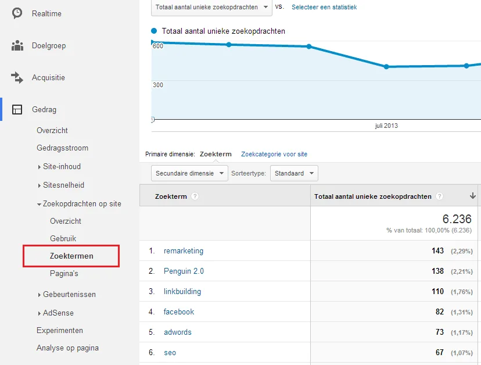Open the Acquisitie section
The height and width of the screenshot is (365, 481).
pos(48,78)
